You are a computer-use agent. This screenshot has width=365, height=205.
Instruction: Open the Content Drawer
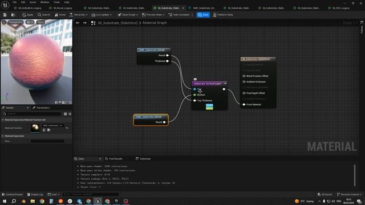(13, 194)
